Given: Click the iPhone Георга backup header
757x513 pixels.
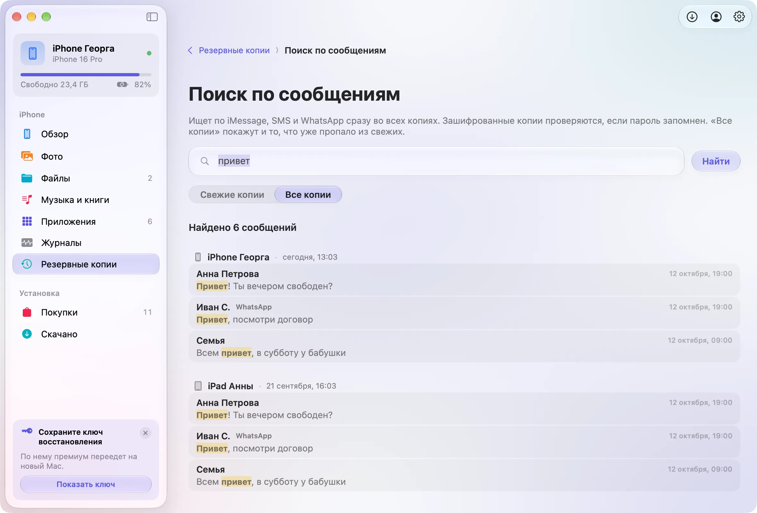Looking at the screenshot, I should point(266,257).
